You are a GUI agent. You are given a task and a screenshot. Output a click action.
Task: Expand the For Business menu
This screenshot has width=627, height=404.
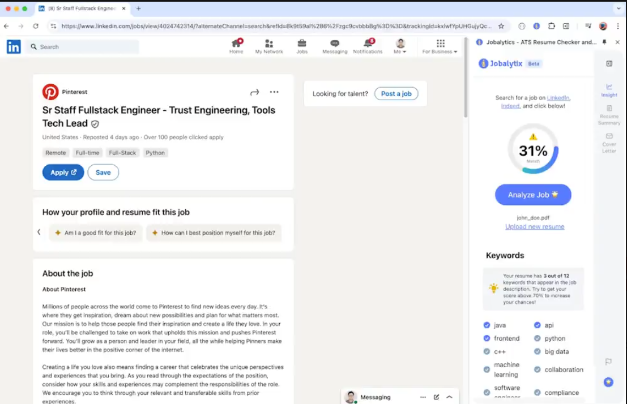pos(440,46)
